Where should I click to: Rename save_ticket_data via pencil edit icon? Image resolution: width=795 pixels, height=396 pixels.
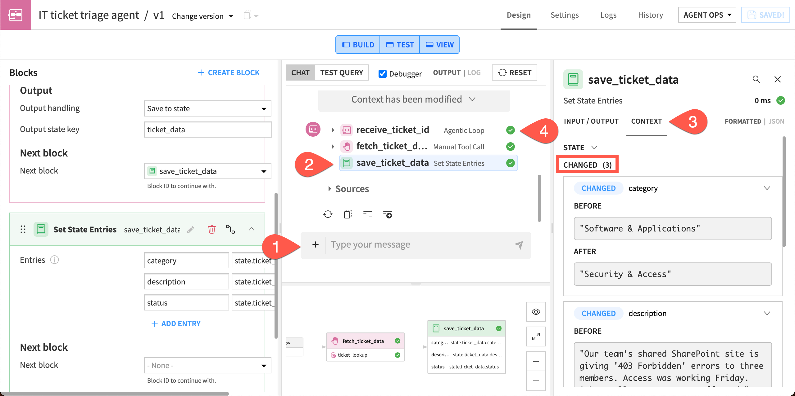coord(190,230)
